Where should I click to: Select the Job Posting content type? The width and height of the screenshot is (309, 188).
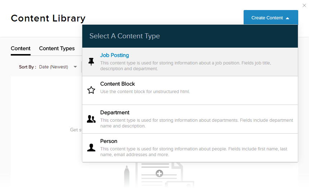(x=190, y=62)
